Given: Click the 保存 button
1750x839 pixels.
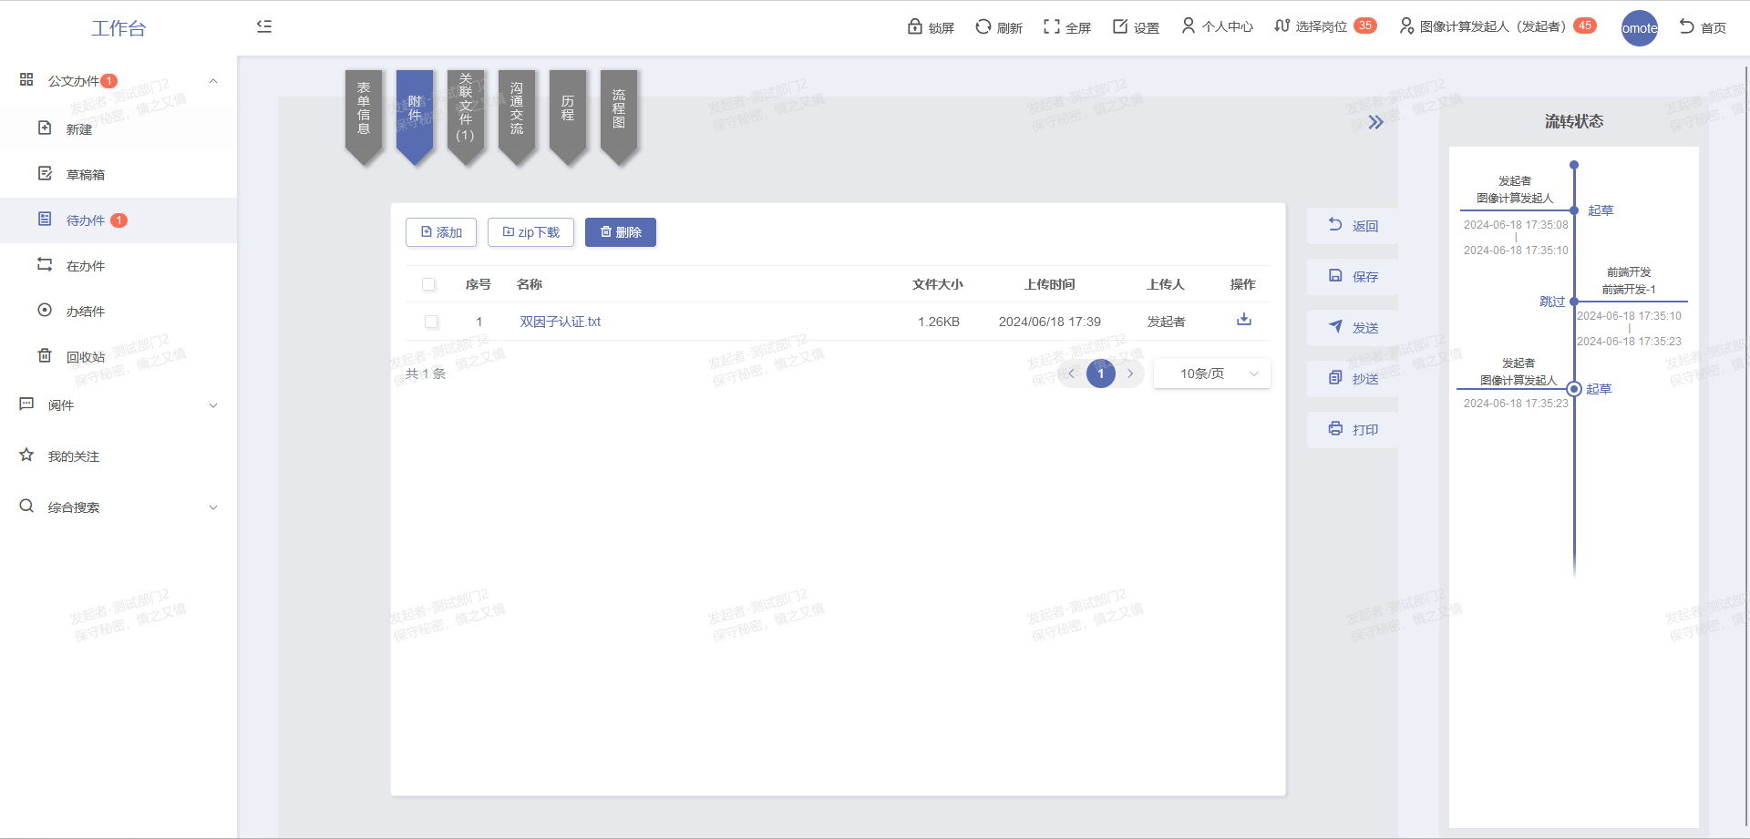Looking at the screenshot, I should click(1353, 277).
